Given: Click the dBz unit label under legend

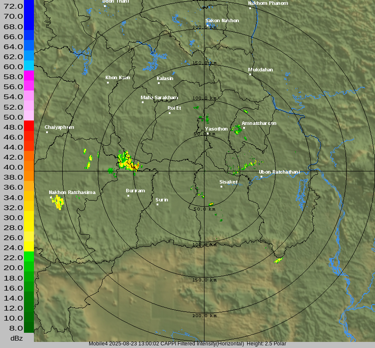Looking at the screenshot, I should 17,338.
